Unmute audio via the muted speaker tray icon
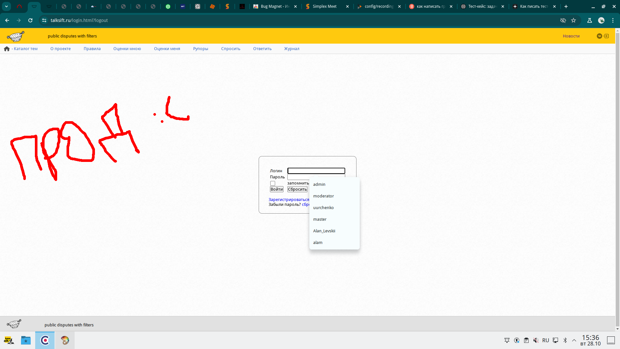 tap(536, 340)
